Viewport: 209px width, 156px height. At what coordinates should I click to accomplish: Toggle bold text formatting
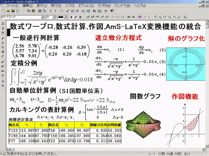[71, 17]
